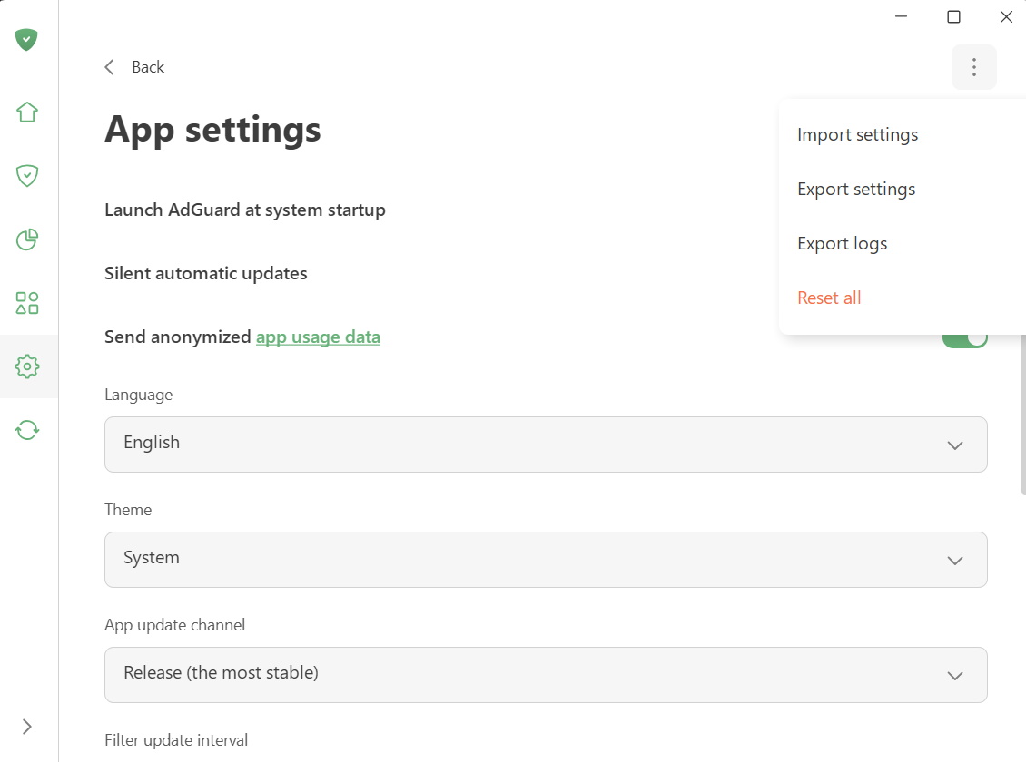Click 'Silent automatic updates' label
1026x762 pixels.
pos(205,273)
